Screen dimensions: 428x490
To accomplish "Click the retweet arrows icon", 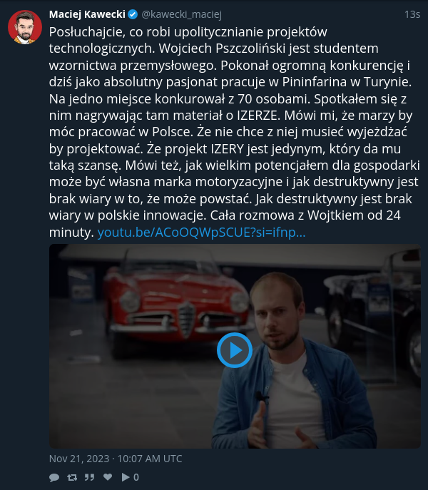I will (x=72, y=477).
